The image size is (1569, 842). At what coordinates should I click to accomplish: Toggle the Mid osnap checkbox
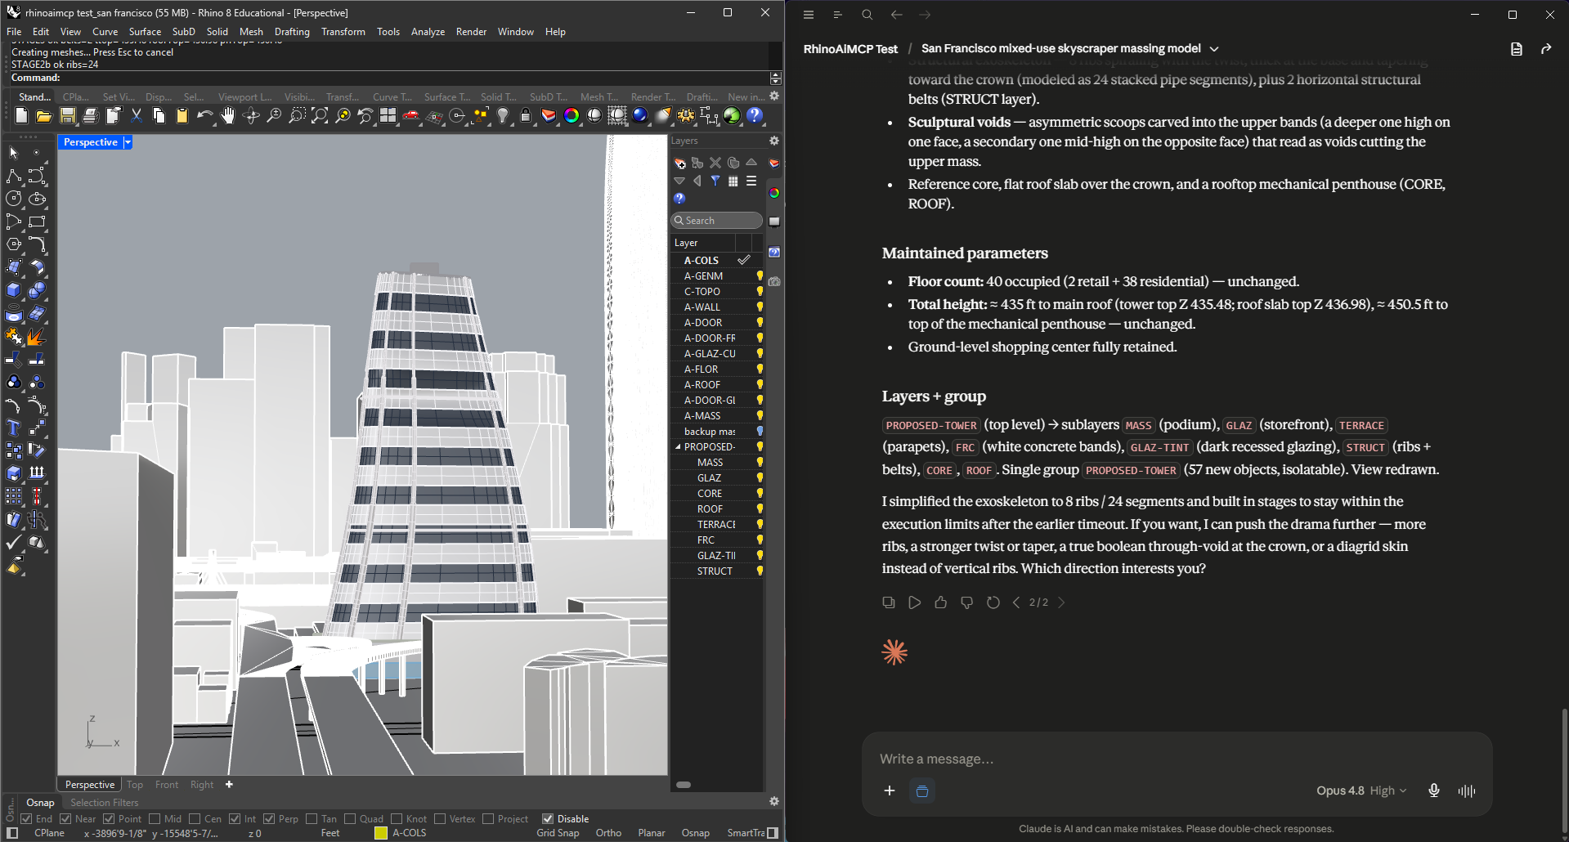(155, 819)
